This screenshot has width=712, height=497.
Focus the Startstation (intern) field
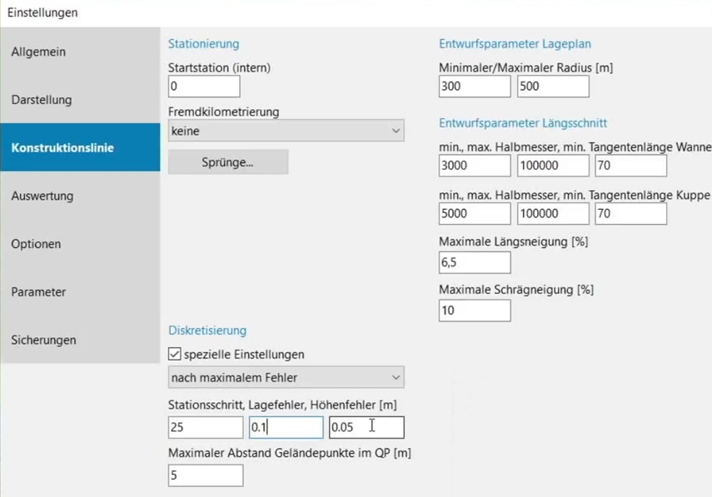(204, 87)
